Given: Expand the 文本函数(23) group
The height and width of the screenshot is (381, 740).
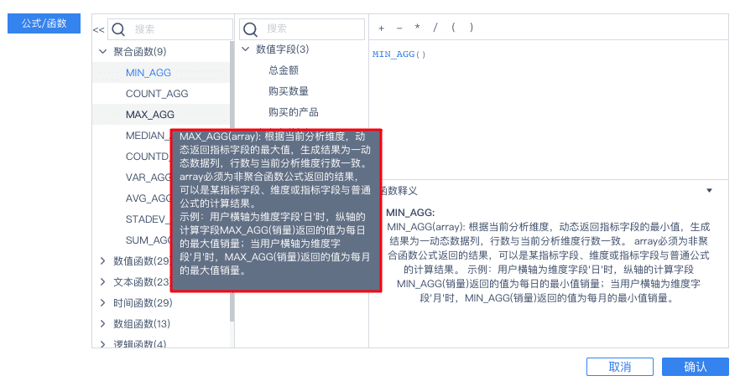Looking at the screenshot, I should click(102, 281).
